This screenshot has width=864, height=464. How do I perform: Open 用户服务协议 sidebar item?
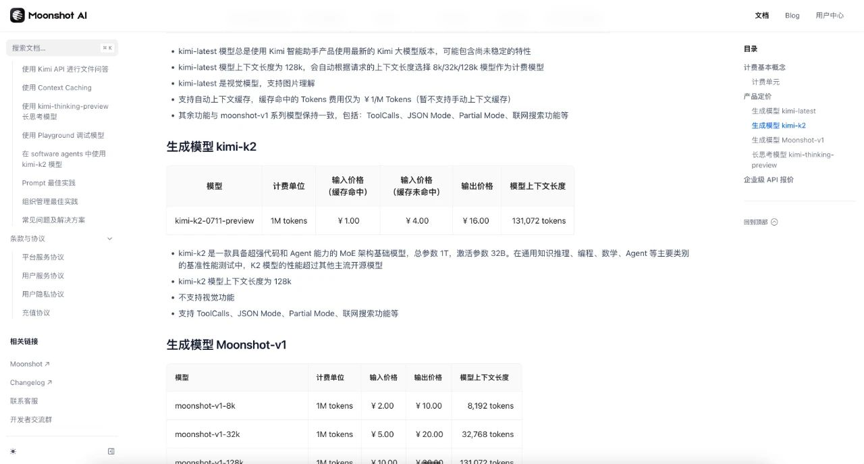pyautogui.click(x=43, y=276)
